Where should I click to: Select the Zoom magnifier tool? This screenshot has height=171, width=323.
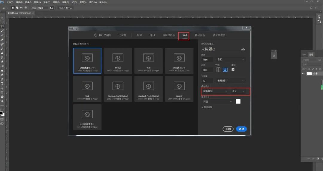tap(2, 101)
